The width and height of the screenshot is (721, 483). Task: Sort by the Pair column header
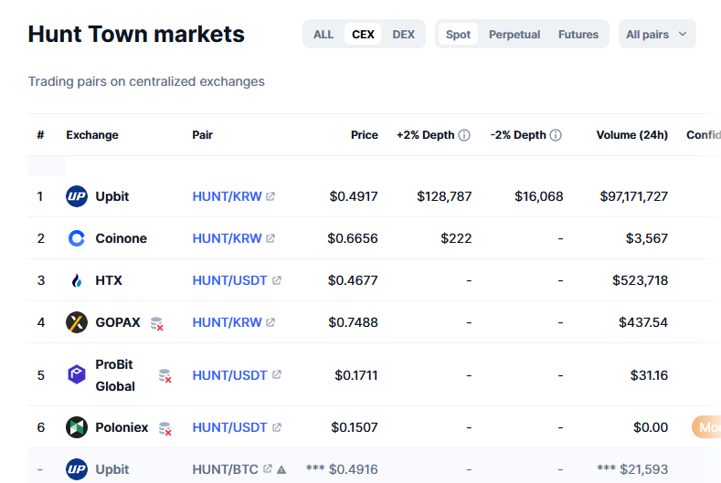(x=202, y=135)
